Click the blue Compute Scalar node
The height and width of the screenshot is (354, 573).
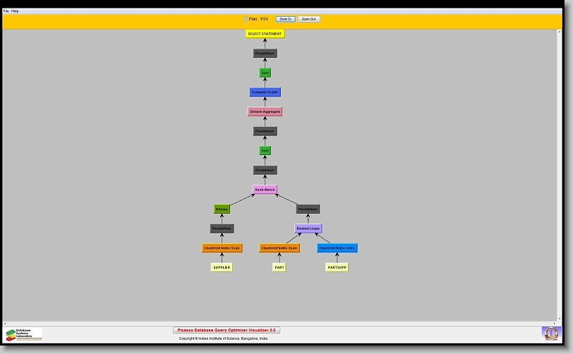point(265,92)
